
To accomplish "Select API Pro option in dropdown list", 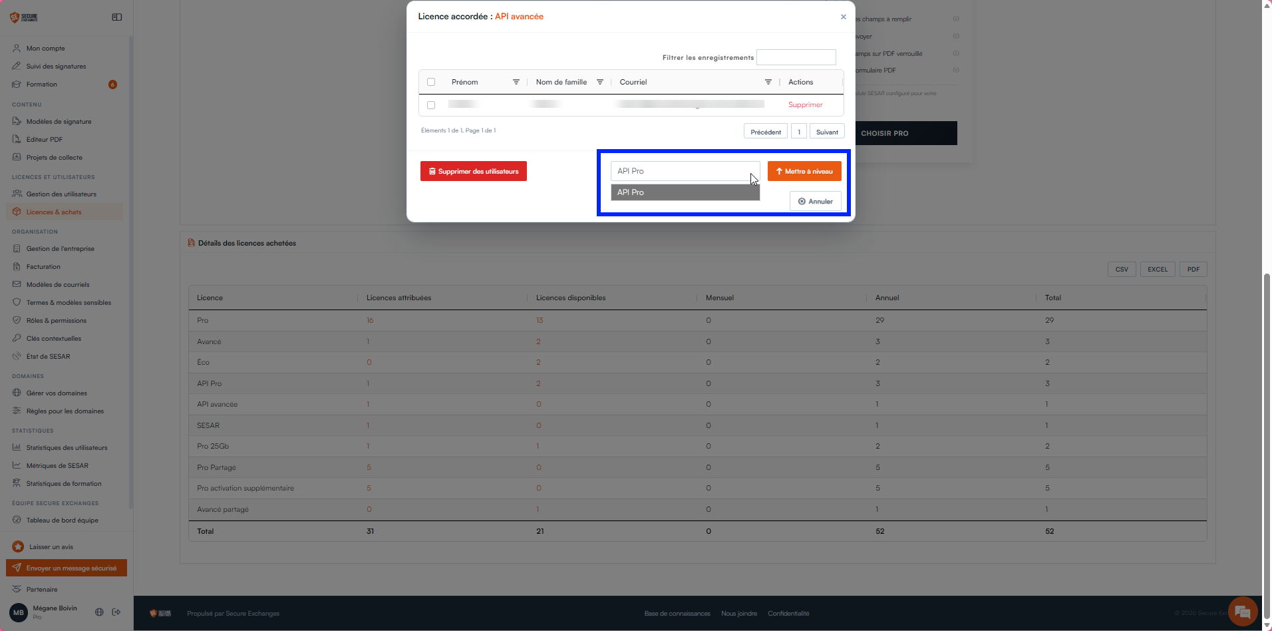I will click(x=685, y=192).
